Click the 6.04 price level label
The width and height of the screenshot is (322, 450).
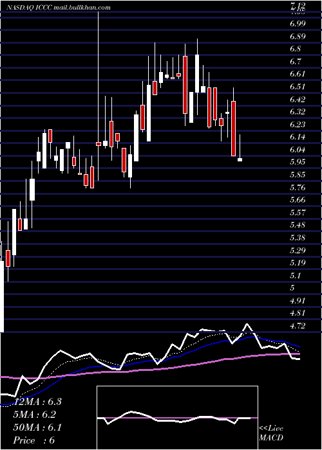point(298,150)
